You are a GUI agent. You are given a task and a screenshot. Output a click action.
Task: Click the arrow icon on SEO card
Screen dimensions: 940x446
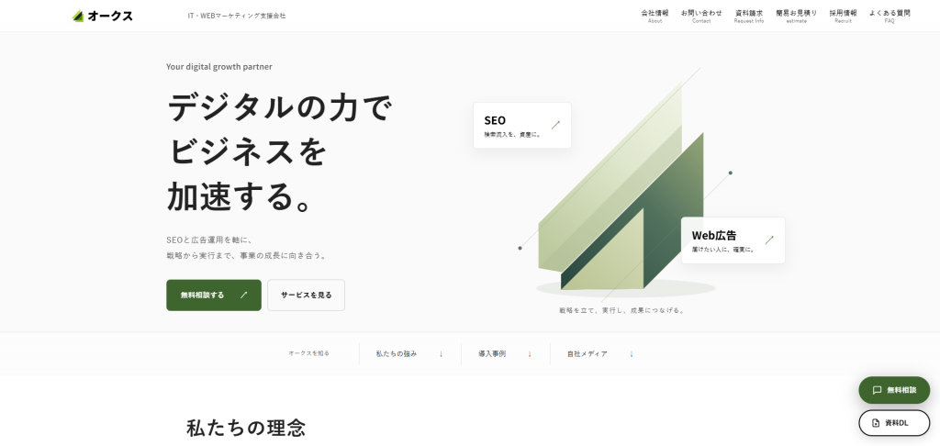click(x=555, y=125)
